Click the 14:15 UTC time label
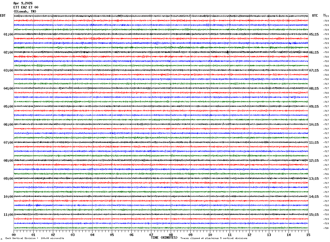Screen dimensions: 330x242 (x=314, y=197)
